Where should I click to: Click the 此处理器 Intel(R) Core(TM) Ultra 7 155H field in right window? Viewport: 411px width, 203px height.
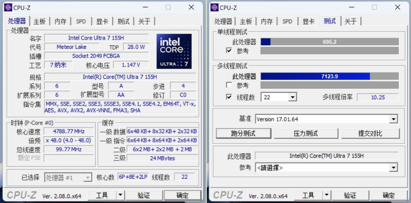(327, 156)
